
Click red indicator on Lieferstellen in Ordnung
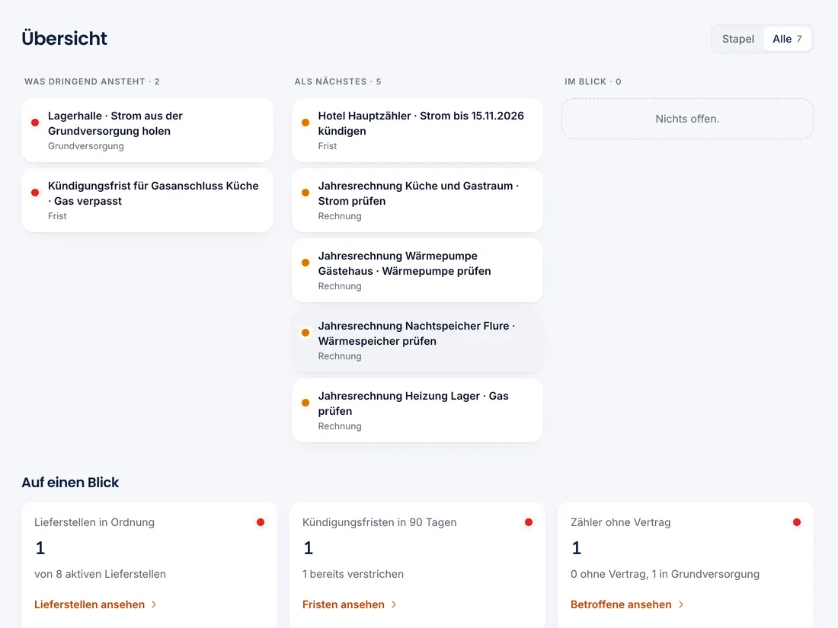tap(261, 522)
